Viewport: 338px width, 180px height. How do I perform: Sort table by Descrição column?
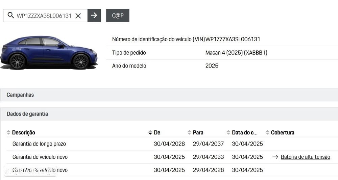pos(21,132)
